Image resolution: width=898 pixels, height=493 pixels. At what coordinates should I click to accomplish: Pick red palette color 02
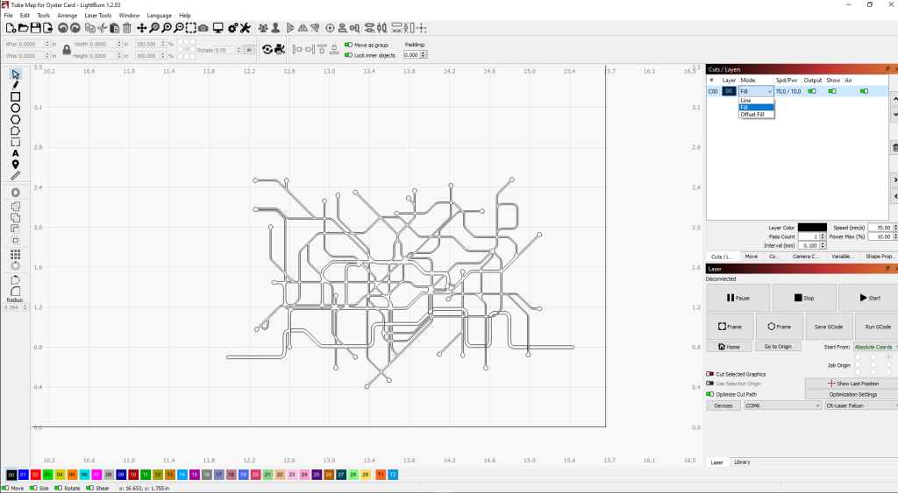(35, 475)
